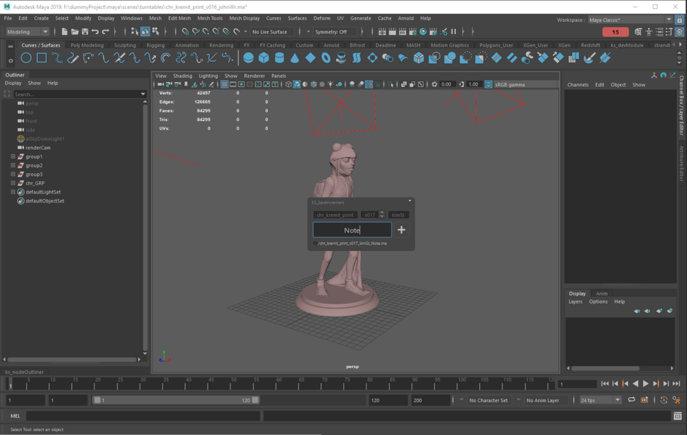Expand chr_GRP in the Outliner
Screen dimensions: 687x435
pos(13,183)
